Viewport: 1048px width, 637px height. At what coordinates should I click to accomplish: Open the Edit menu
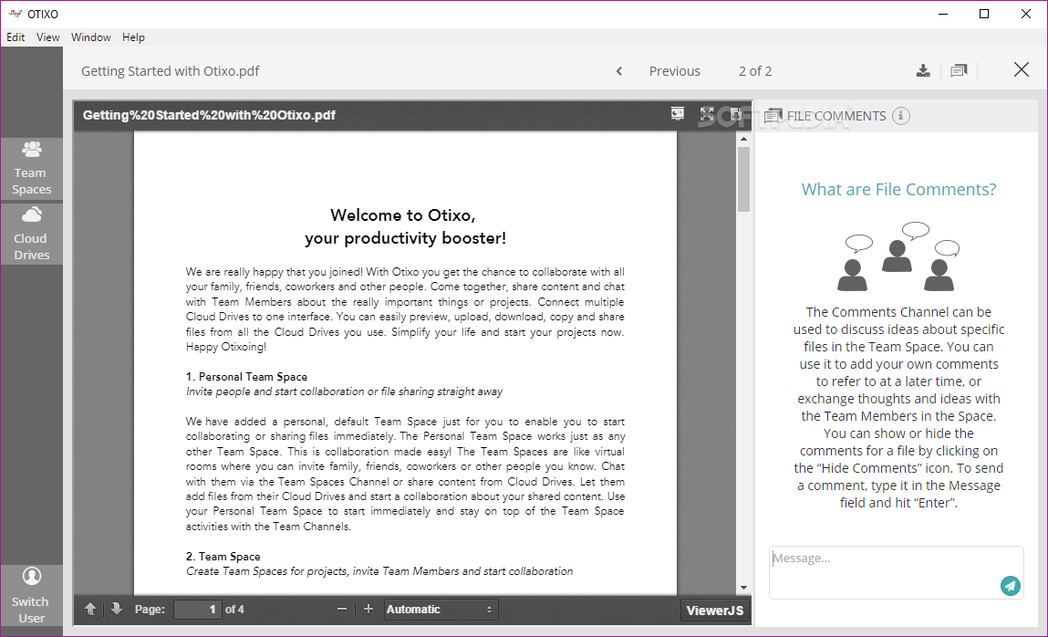point(16,37)
